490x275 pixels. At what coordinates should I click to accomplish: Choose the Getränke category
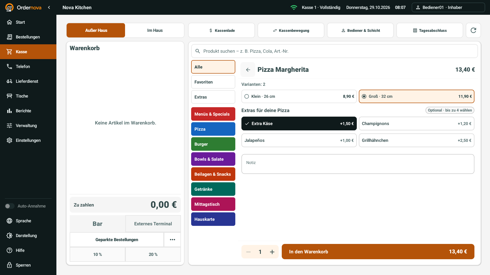[x=213, y=189]
